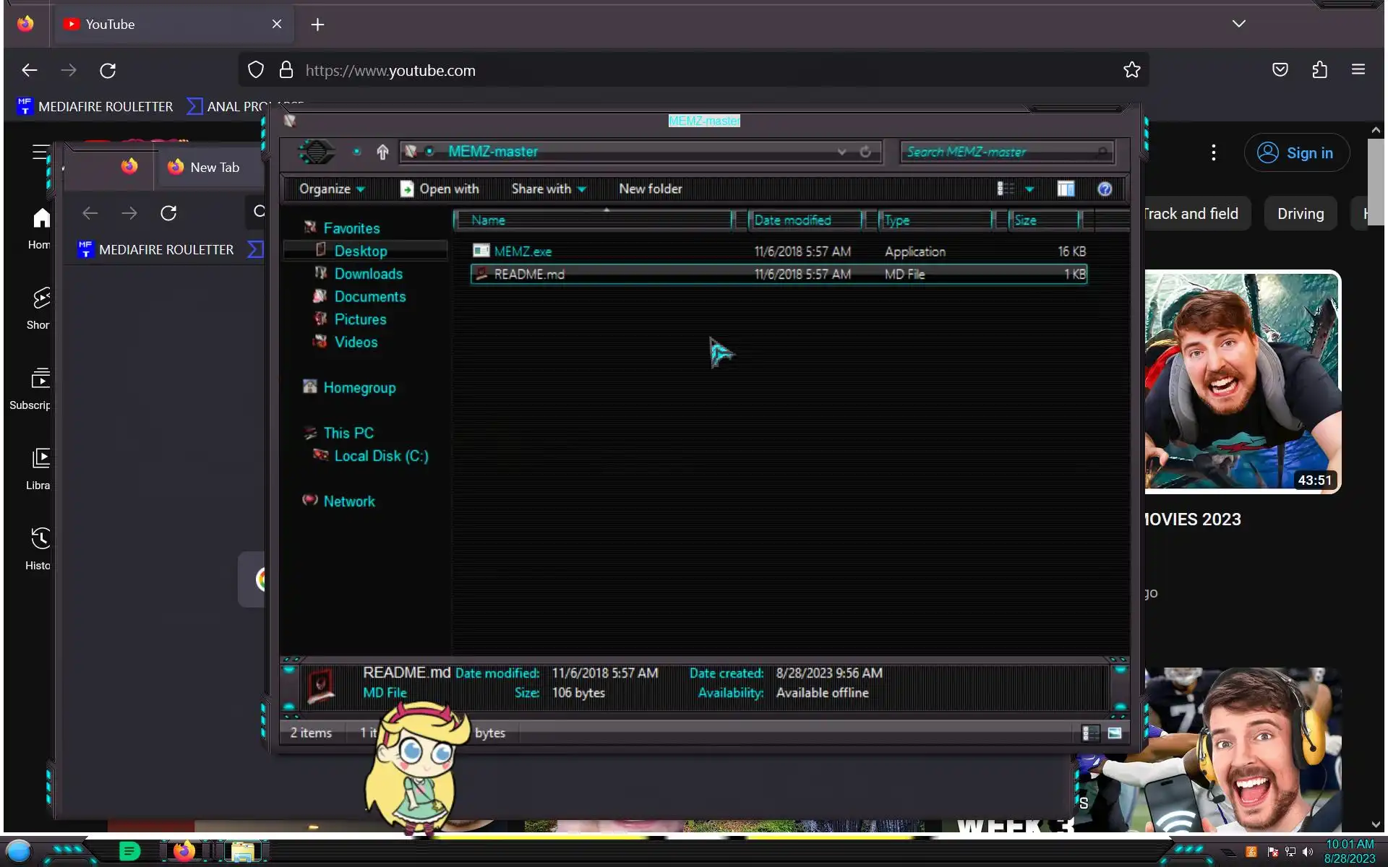
Task: Select MEMZ.exe in file list
Action: pyautogui.click(x=523, y=251)
